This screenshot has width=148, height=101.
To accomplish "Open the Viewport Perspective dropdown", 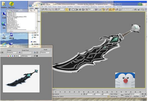I will (12, 52).
